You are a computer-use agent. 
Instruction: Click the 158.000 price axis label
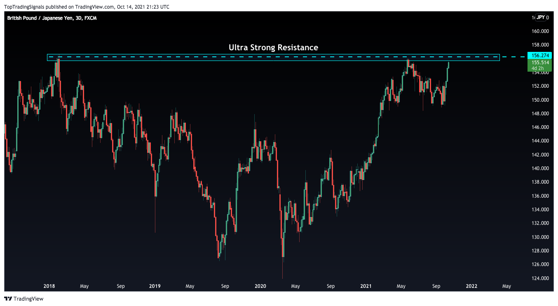(540, 45)
